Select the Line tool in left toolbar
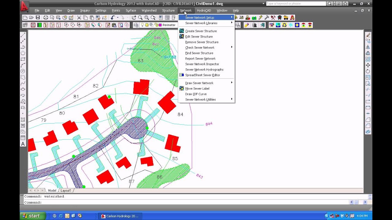The height and width of the screenshot is (220, 392). click(x=23, y=35)
